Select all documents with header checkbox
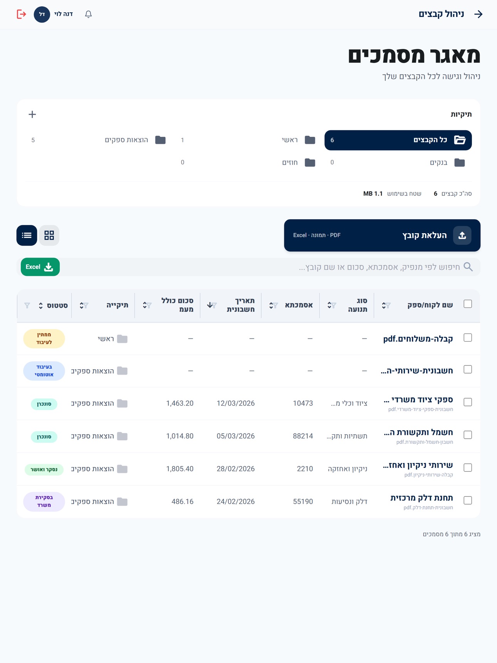The width and height of the screenshot is (497, 663). click(468, 304)
